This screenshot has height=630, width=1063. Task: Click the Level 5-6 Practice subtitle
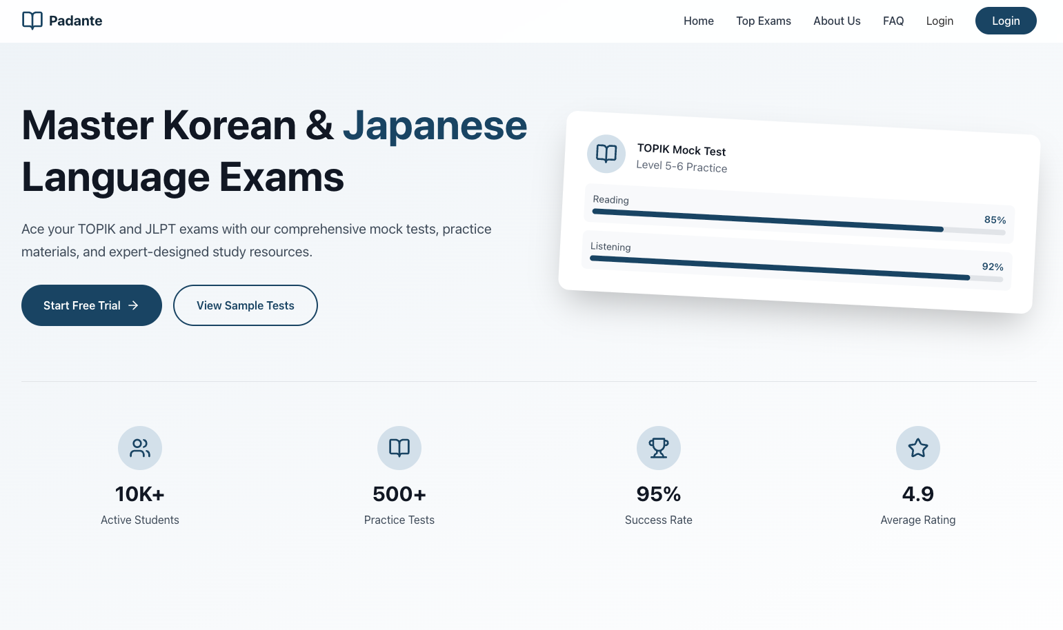coord(682,167)
